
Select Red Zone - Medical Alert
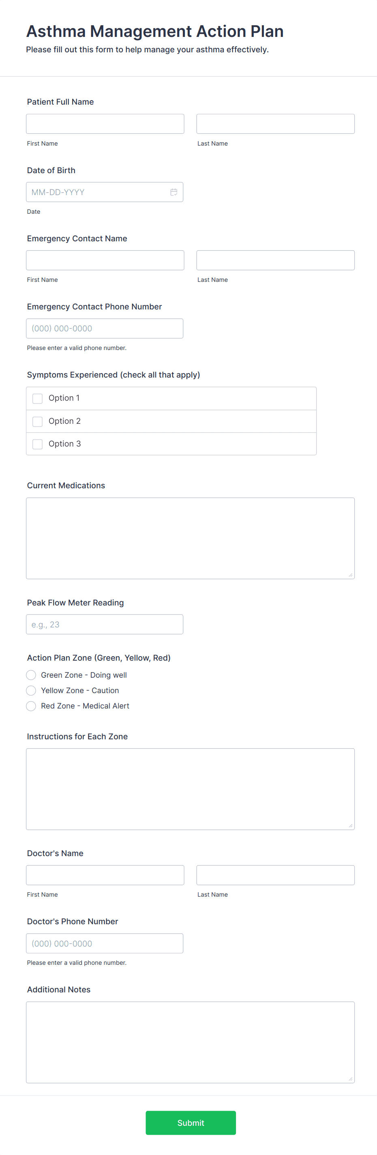[x=30, y=706]
